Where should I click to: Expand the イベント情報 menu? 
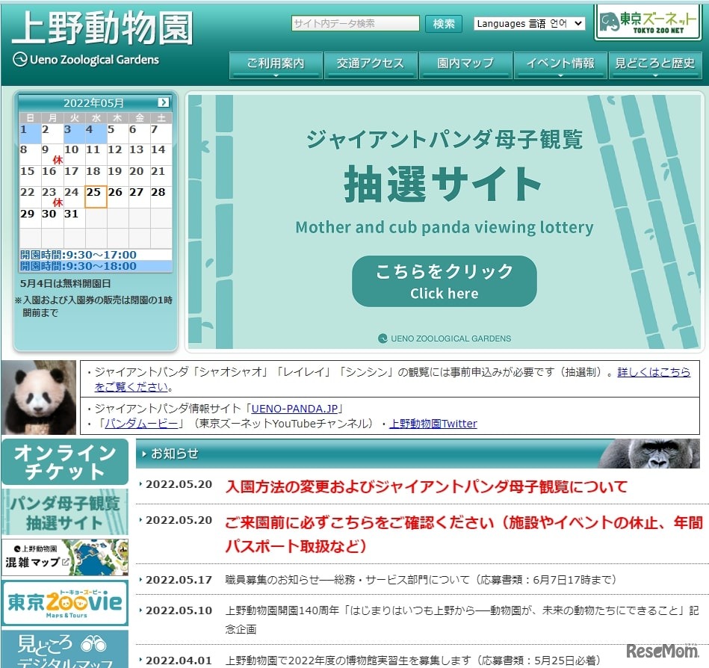click(x=560, y=65)
